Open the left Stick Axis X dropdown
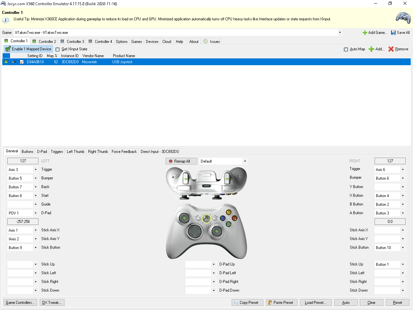Viewport: 413px width, 310px height. 35,230
